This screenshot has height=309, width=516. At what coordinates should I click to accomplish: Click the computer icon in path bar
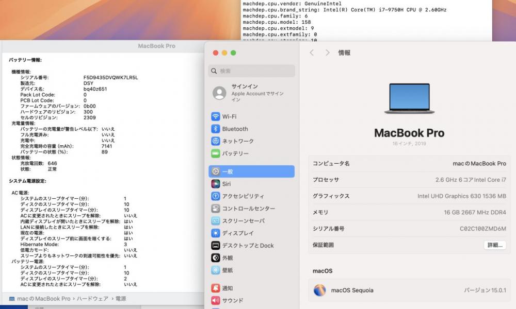point(12,299)
